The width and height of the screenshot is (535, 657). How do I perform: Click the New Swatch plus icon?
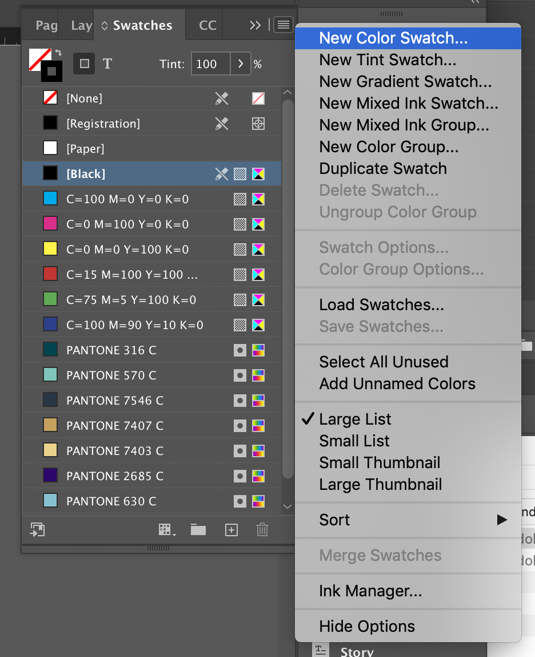point(231,530)
